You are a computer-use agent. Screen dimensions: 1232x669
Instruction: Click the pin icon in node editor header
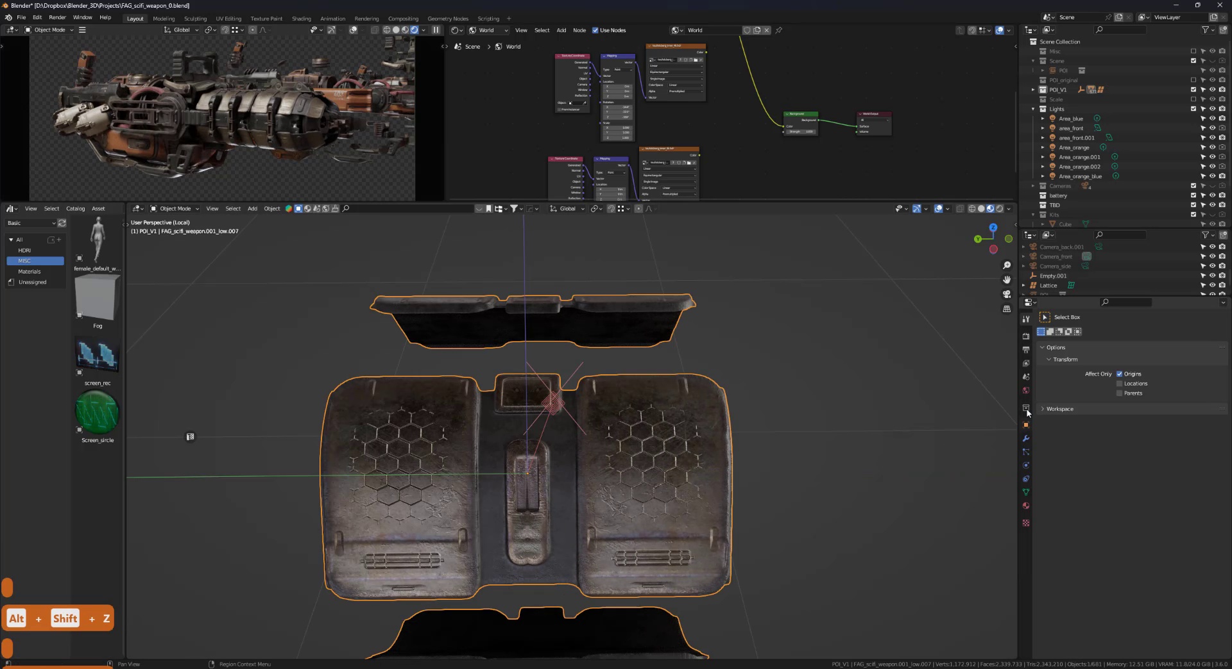click(x=779, y=30)
